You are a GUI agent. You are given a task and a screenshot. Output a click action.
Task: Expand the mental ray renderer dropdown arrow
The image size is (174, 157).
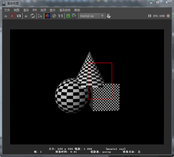[x=102, y=16]
